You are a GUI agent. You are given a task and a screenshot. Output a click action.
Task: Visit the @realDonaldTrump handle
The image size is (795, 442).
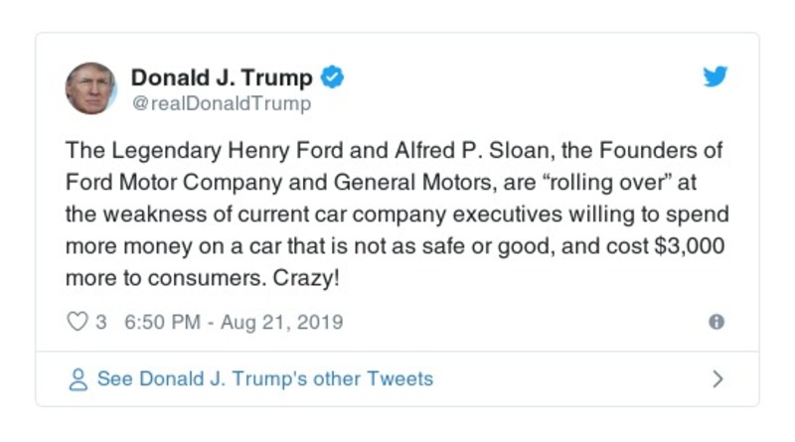(x=221, y=103)
